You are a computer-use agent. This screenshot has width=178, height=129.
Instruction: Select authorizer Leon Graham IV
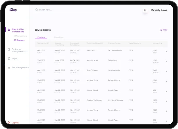click(114, 70)
